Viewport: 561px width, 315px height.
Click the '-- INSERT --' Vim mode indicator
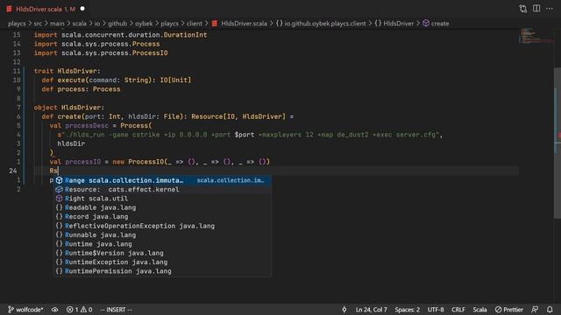click(x=116, y=310)
